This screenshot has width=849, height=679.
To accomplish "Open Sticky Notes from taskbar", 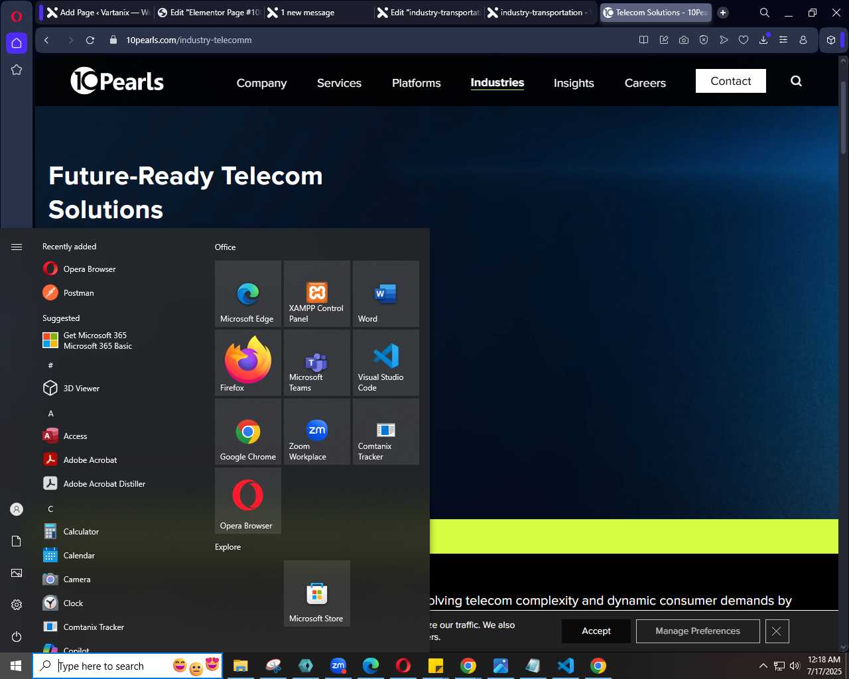I will point(436,666).
